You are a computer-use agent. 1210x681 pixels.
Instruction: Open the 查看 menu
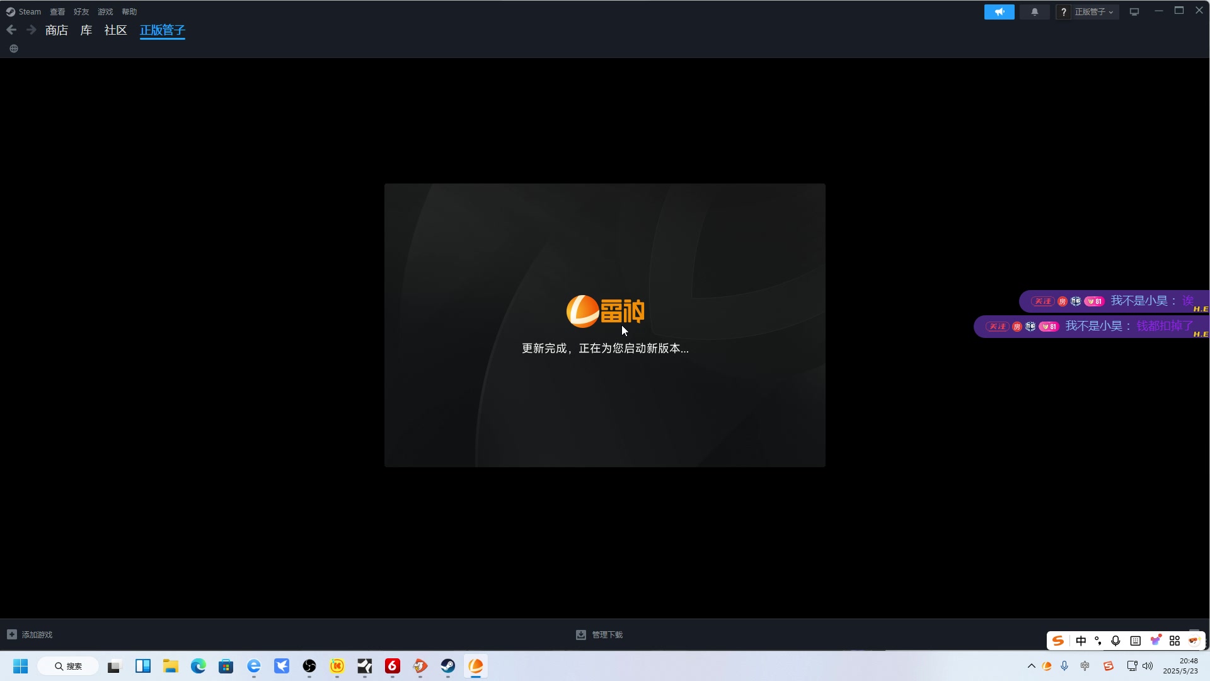[x=57, y=11]
